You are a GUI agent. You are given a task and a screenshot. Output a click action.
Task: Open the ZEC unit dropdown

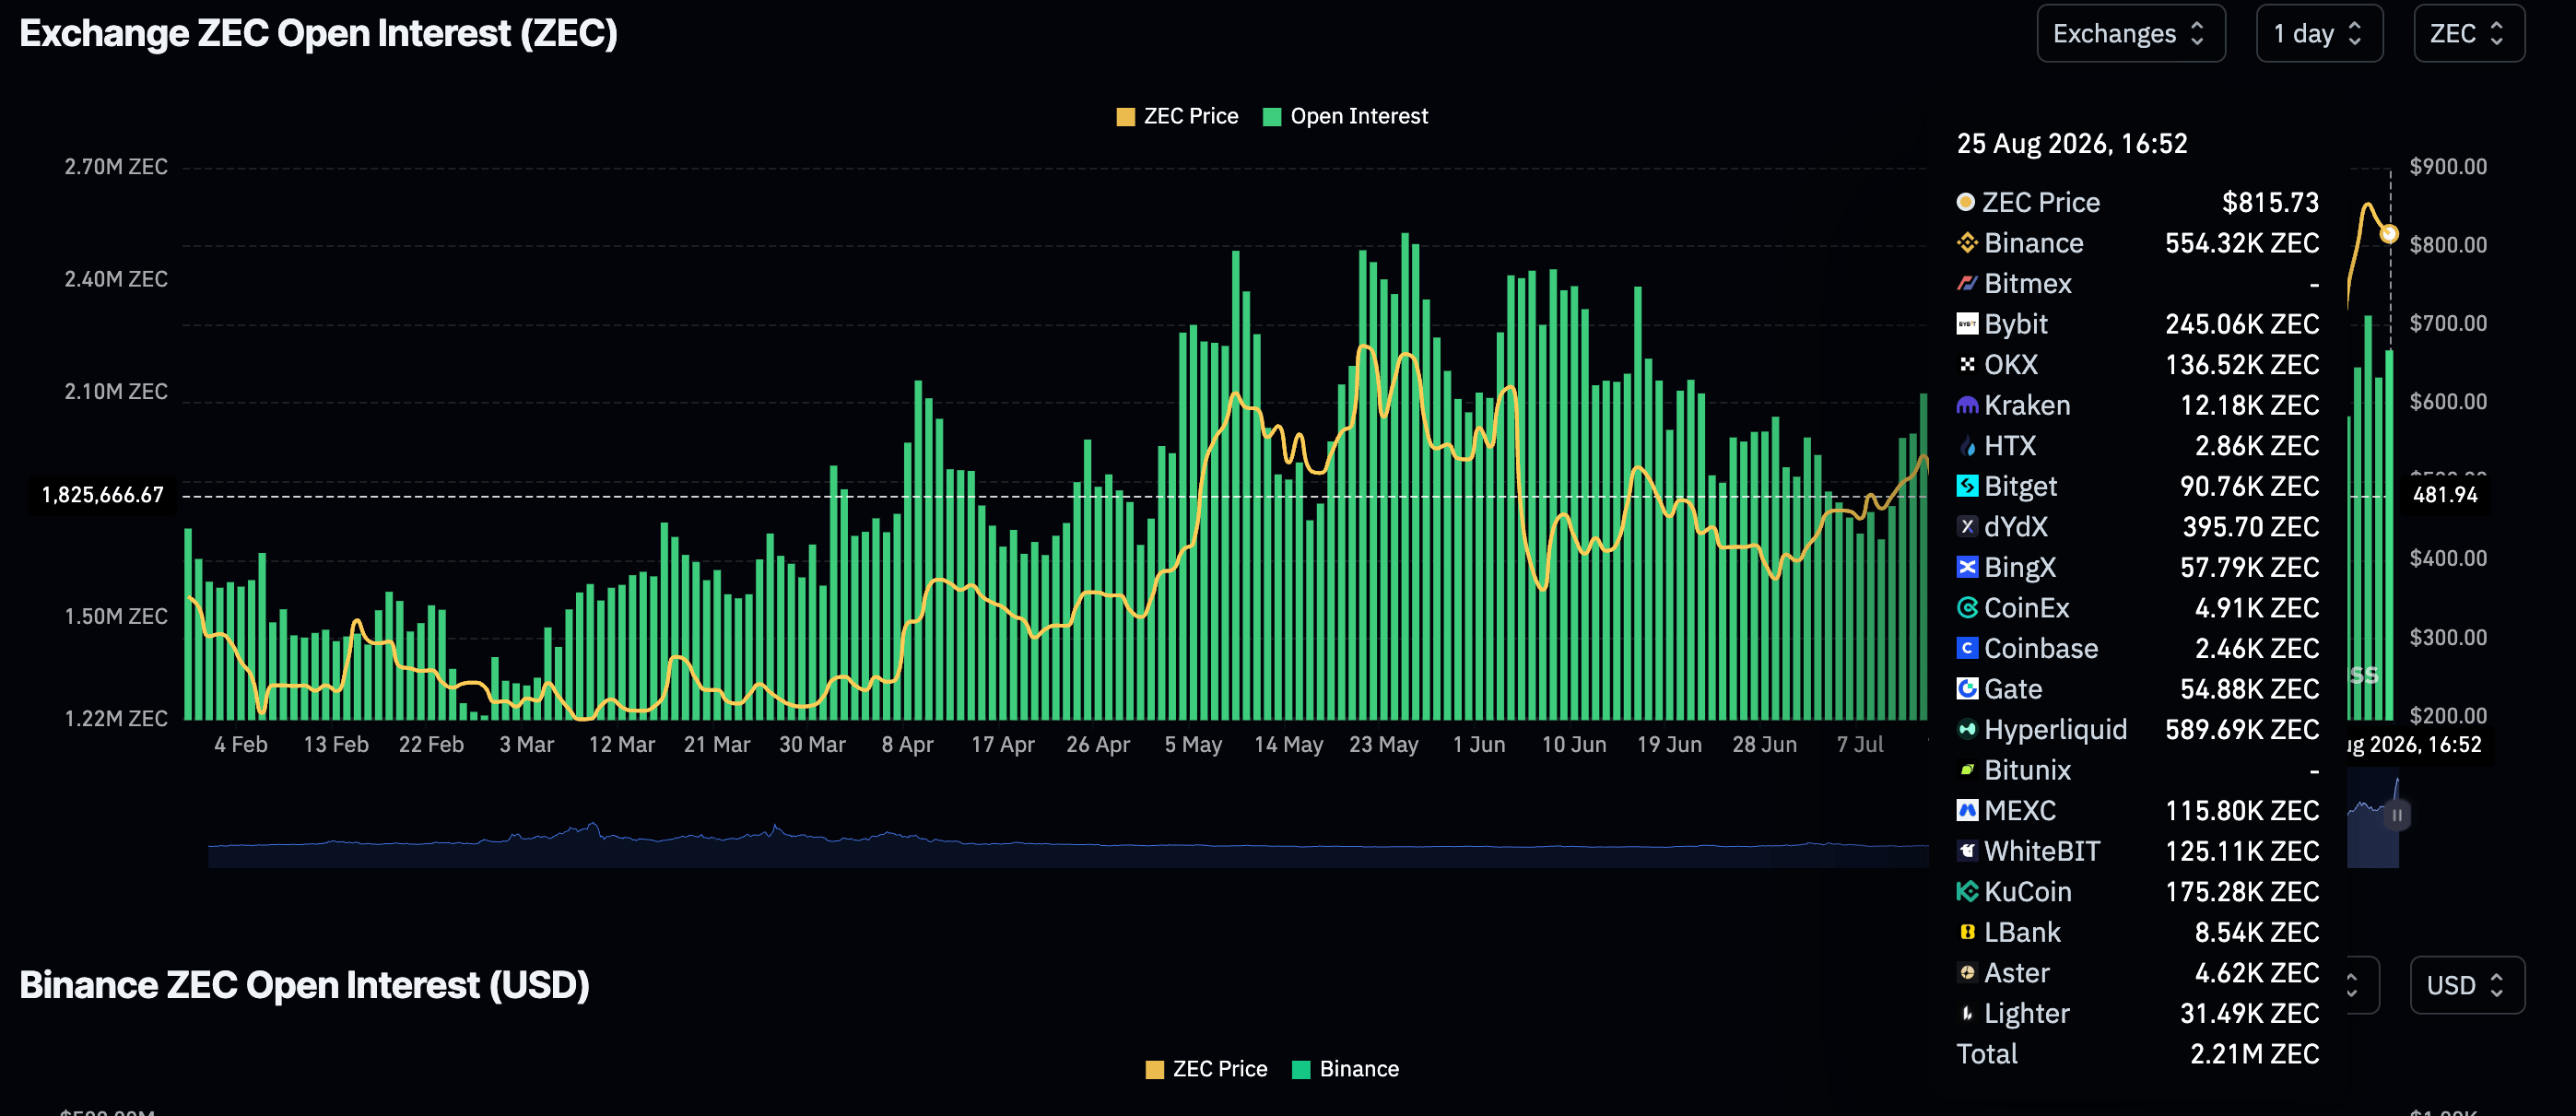coord(2468,34)
